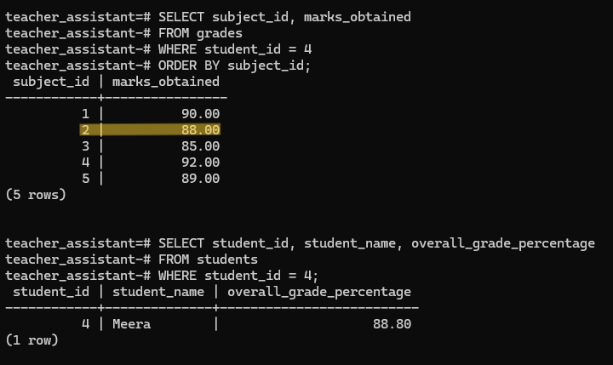Click the subject_id column header
Viewport: 613px width, 365px height.
click(51, 82)
